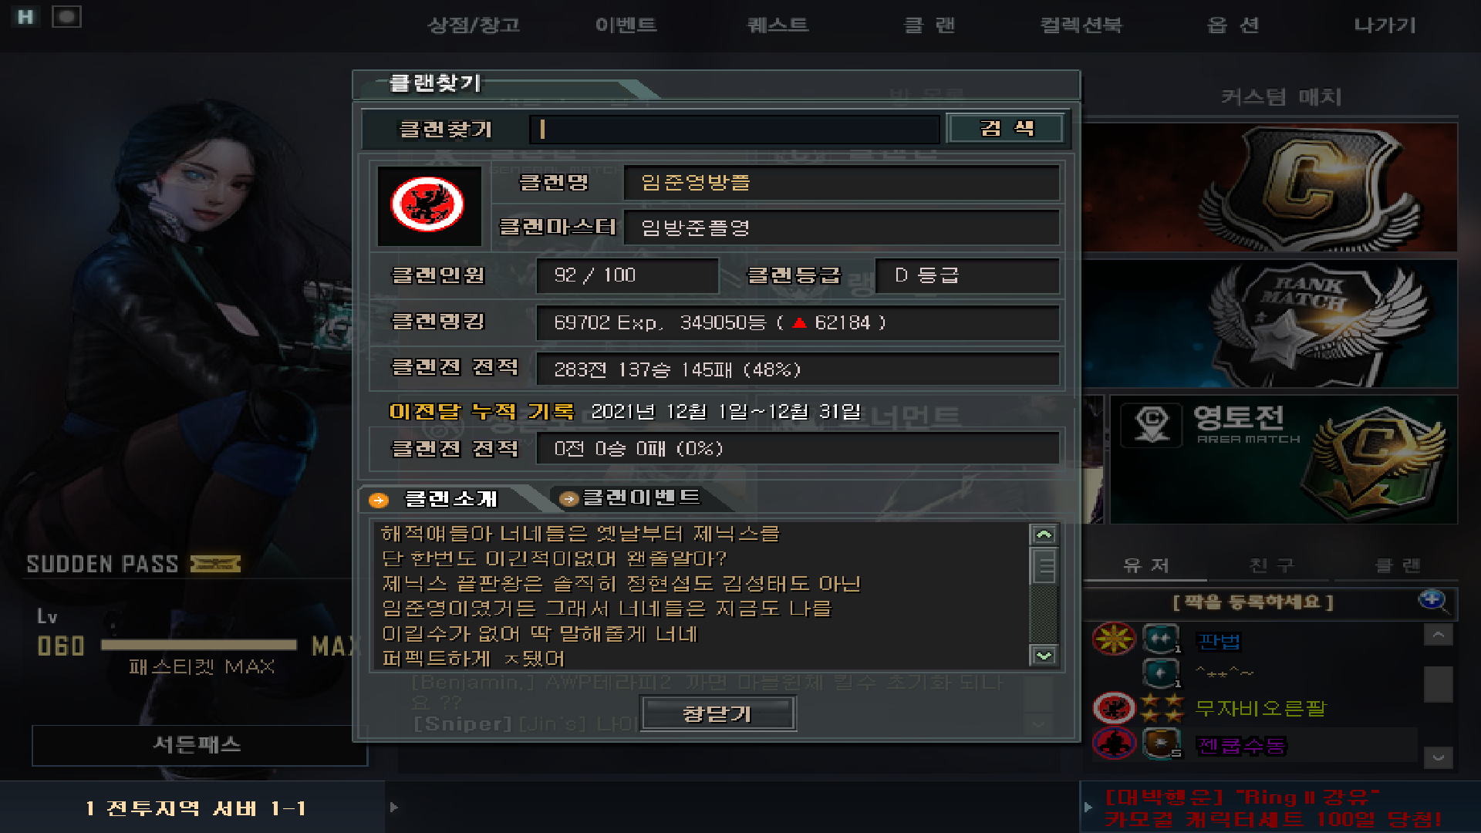Switch to the 클랜이벤트 tab
The image size is (1481, 833).
pos(633,497)
